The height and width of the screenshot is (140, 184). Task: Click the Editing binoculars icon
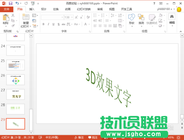point(172,17)
